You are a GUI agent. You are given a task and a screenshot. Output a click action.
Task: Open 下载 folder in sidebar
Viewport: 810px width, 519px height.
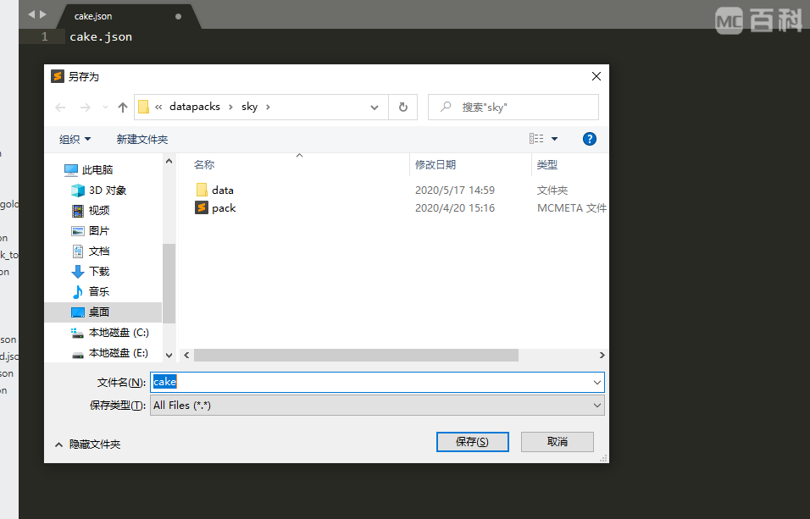tap(98, 272)
